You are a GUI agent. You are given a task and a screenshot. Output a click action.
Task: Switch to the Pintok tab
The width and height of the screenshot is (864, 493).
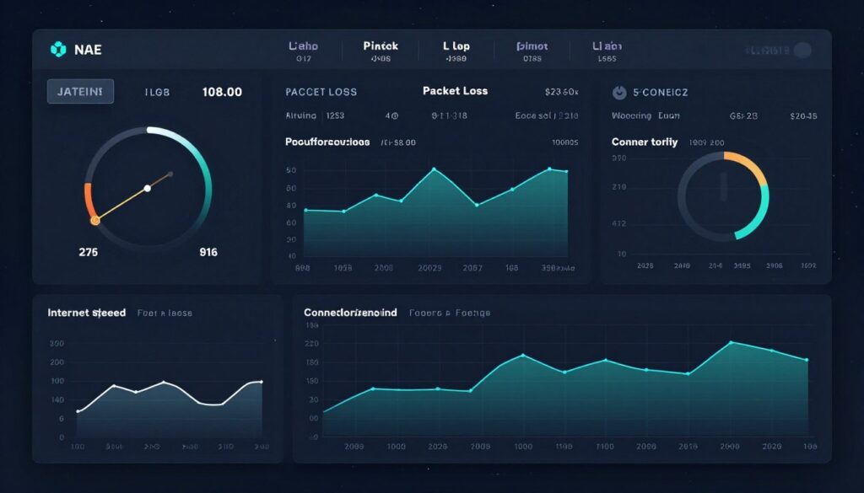coord(381,51)
